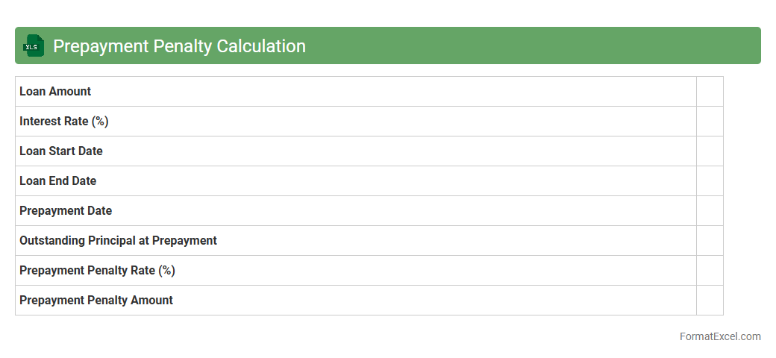Click the Prepayment Penalty Rate value cell

coord(710,270)
